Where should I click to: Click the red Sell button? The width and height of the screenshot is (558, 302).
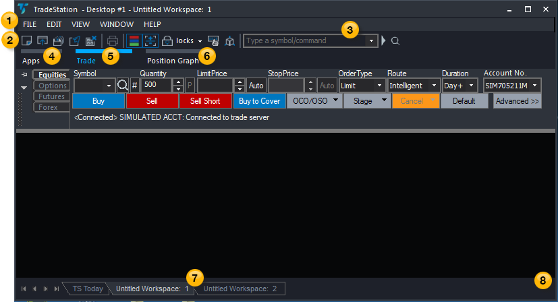[152, 101]
